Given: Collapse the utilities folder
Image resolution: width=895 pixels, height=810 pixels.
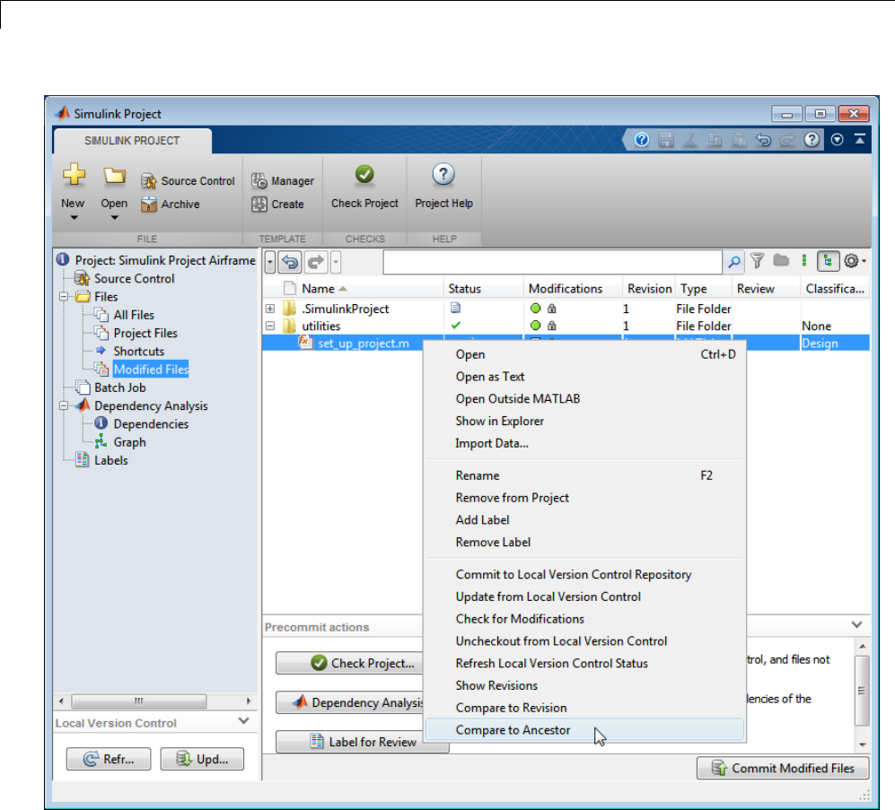Looking at the screenshot, I should (270, 326).
